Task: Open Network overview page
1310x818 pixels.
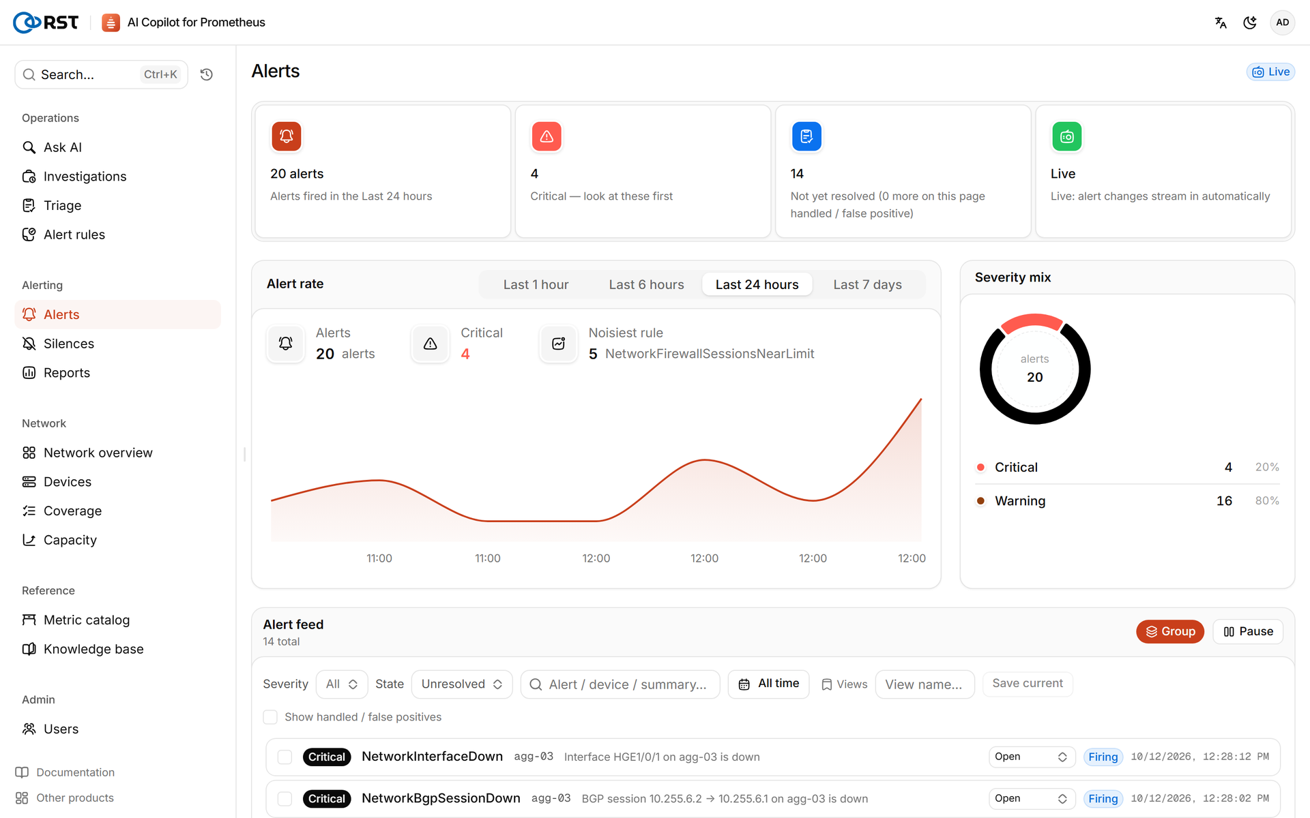Action: 118,453
